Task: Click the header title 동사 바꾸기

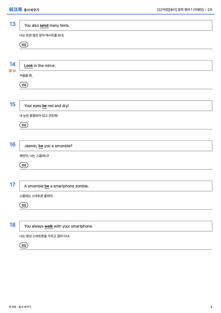Action: [32, 10]
